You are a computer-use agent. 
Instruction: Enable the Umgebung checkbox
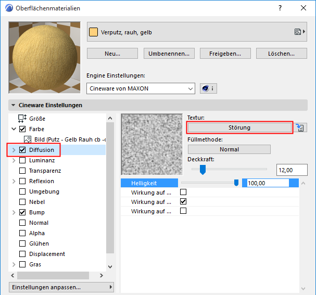click(22, 191)
